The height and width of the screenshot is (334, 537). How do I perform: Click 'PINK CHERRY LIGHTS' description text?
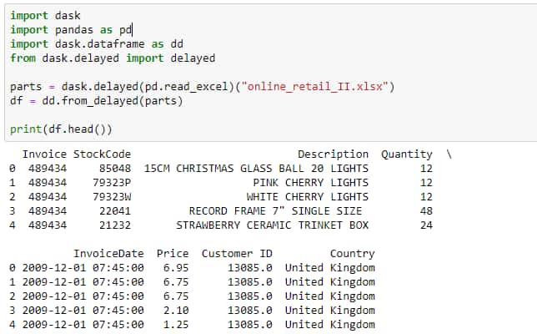tap(311, 182)
